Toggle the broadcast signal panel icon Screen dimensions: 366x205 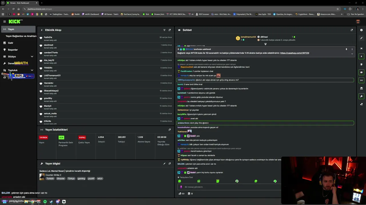pyautogui.click(x=361, y=80)
